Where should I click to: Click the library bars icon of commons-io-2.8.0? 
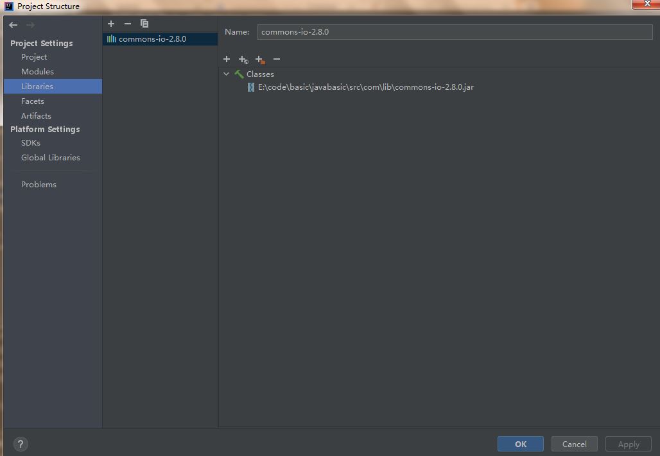point(112,38)
